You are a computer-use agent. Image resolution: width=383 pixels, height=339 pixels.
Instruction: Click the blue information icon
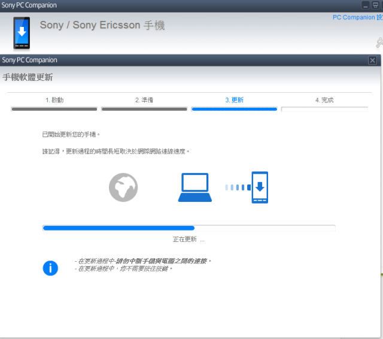coord(50,268)
